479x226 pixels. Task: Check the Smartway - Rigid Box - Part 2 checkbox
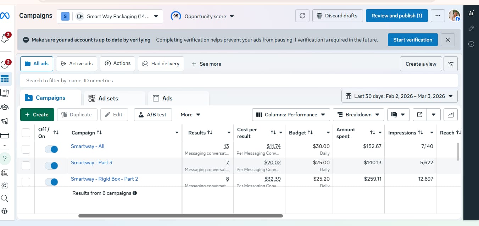[x=26, y=182]
